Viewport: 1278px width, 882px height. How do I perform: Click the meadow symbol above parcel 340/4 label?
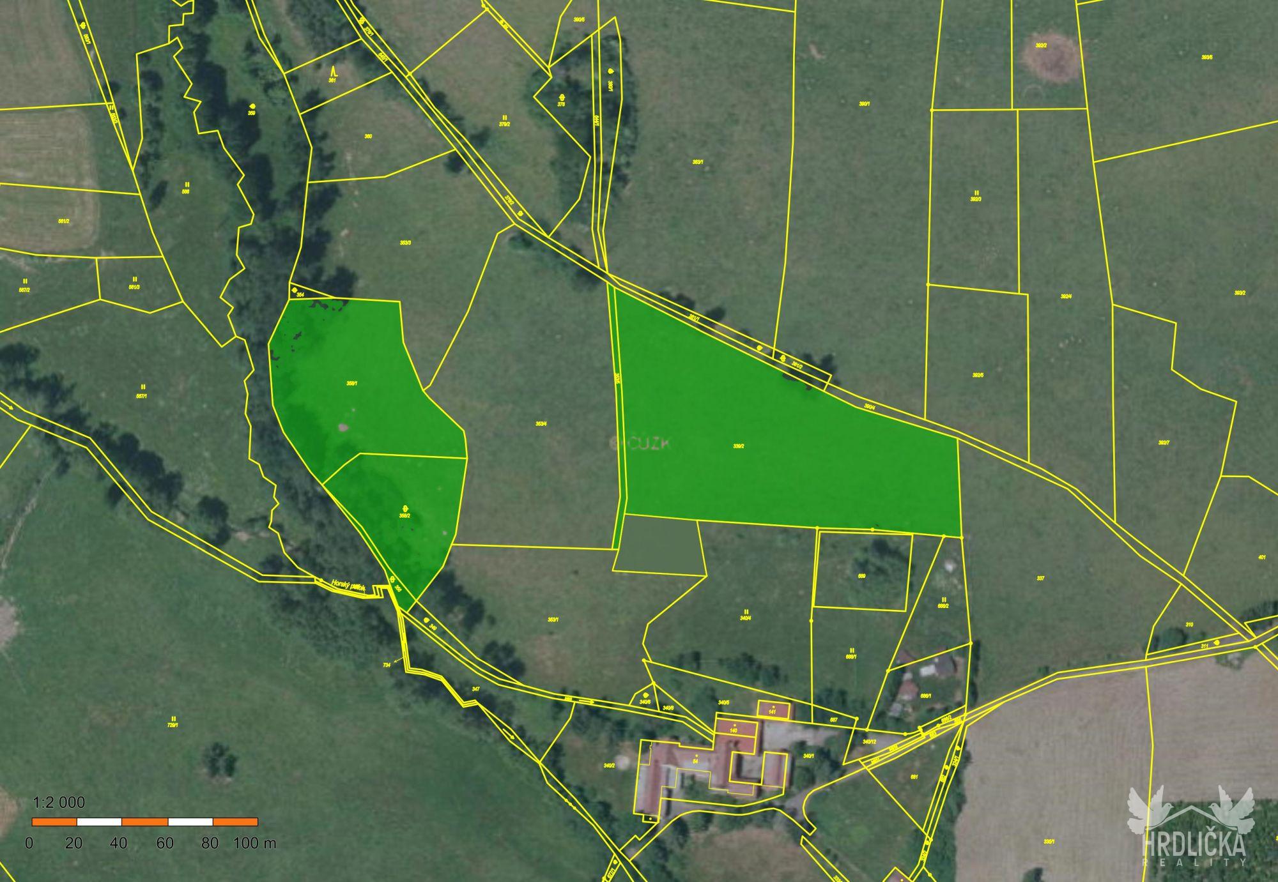746,611
